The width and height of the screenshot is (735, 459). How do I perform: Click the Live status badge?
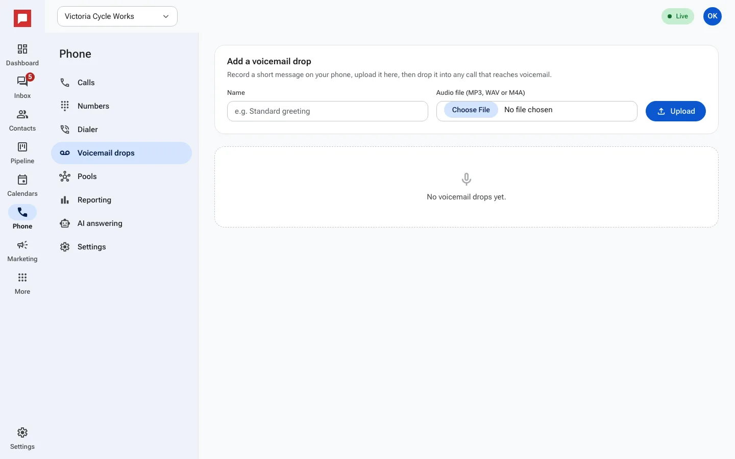click(x=678, y=16)
